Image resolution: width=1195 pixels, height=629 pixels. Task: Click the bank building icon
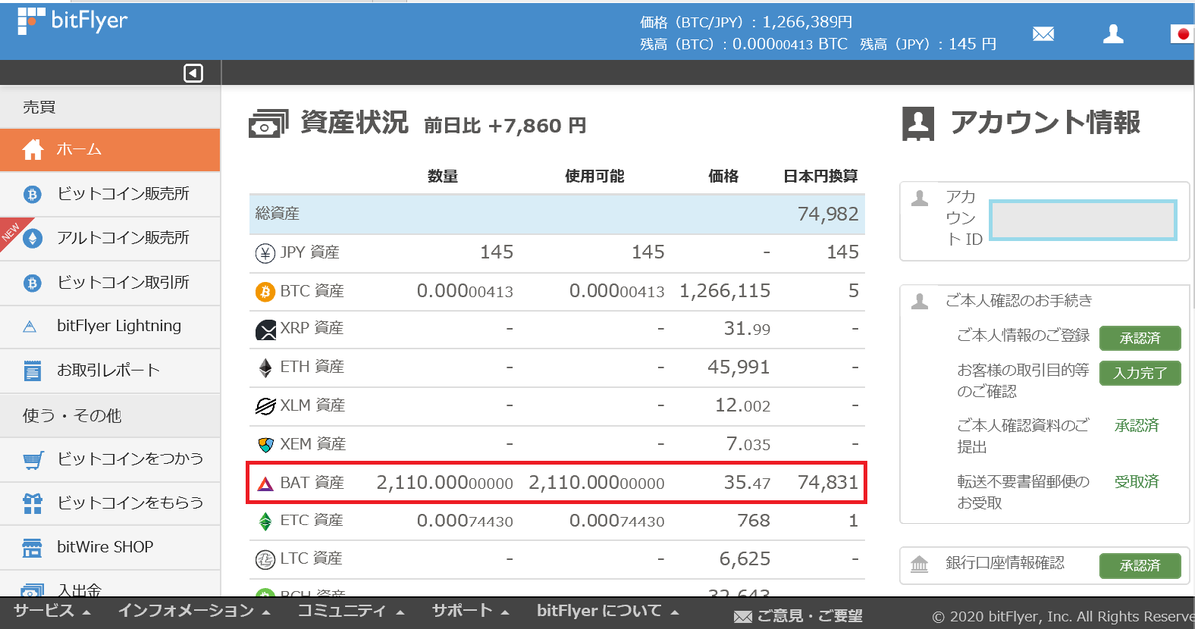[x=921, y=566]
